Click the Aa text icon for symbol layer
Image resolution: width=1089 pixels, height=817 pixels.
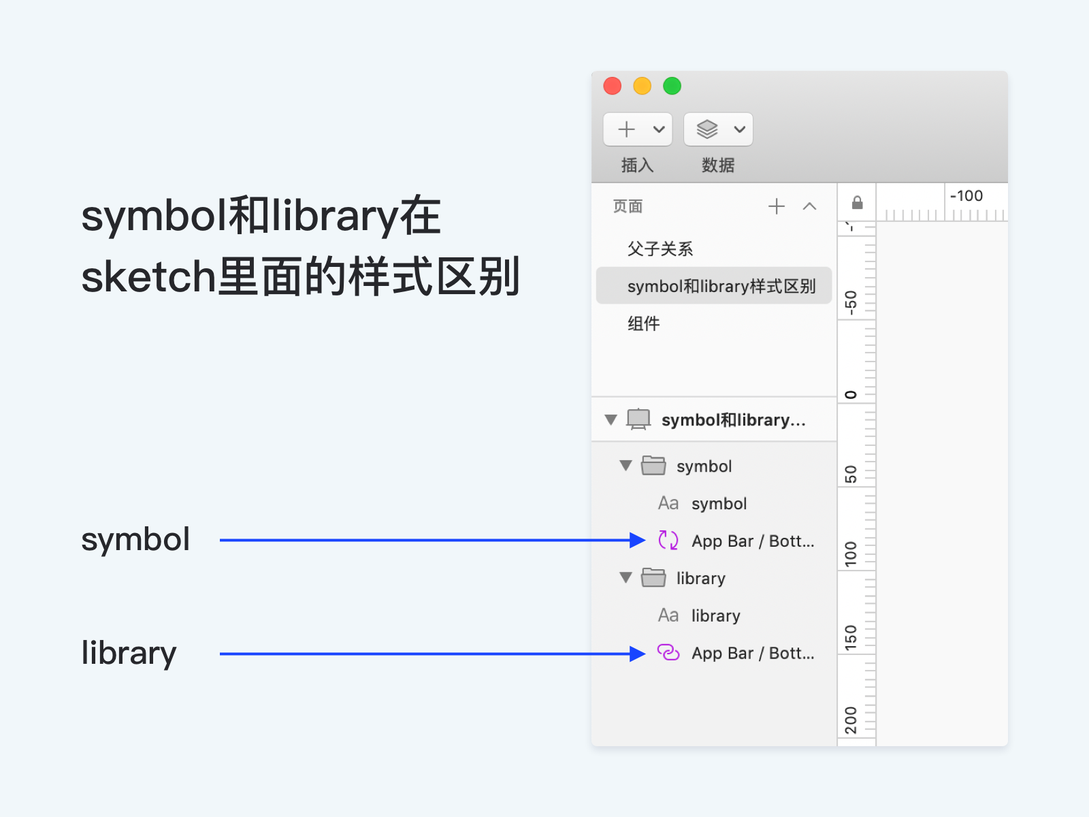[668, 503]
